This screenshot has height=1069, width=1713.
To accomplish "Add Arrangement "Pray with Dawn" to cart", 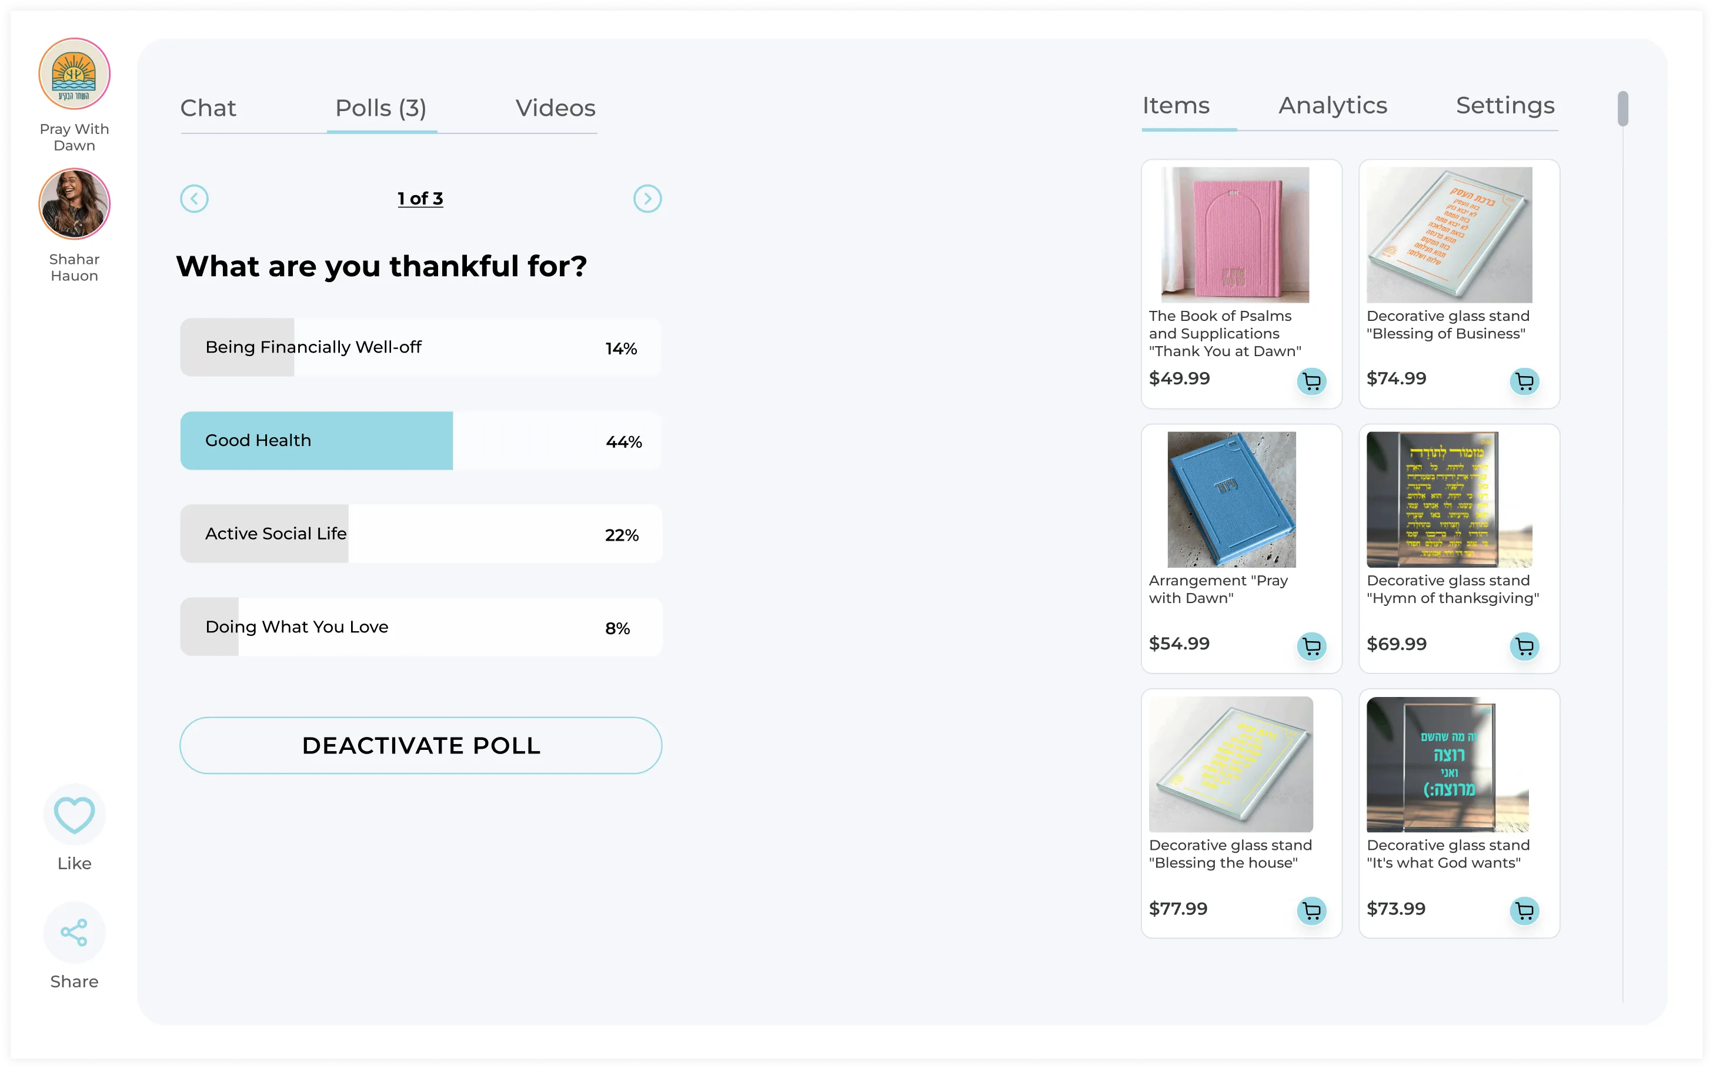I will [1311, 646].
